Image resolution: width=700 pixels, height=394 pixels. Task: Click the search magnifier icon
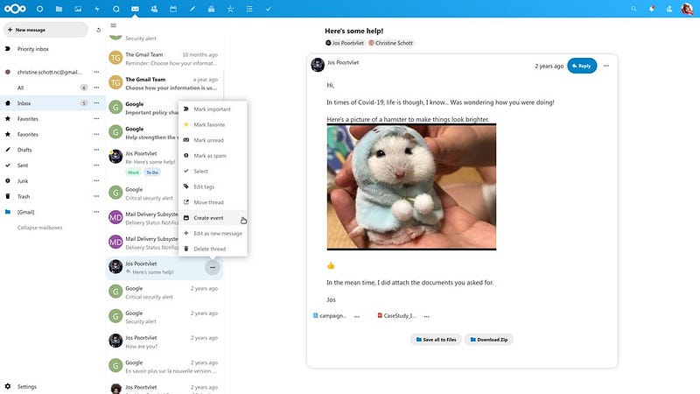point(633,9)
